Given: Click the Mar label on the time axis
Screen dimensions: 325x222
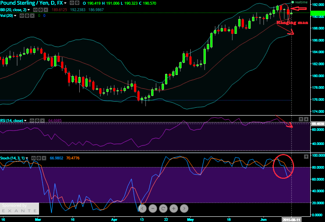Looking at the screenshot, I should click(38, 219).
